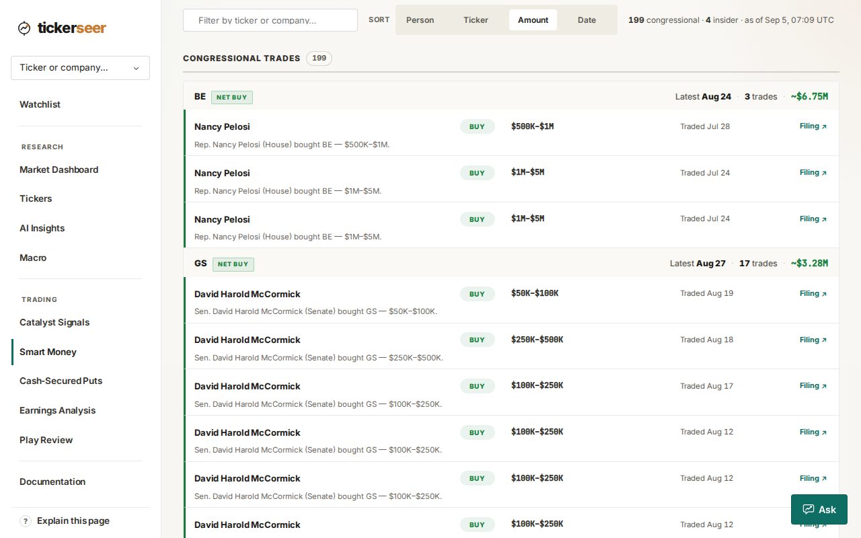Sort trades by Date

(587, 20)
